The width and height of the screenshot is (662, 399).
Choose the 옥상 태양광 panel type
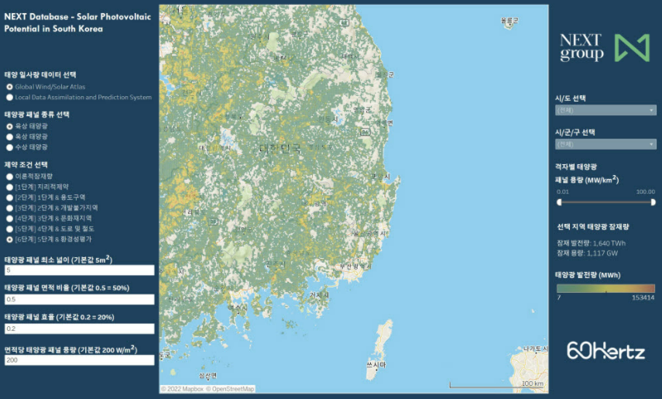point(9,136)
